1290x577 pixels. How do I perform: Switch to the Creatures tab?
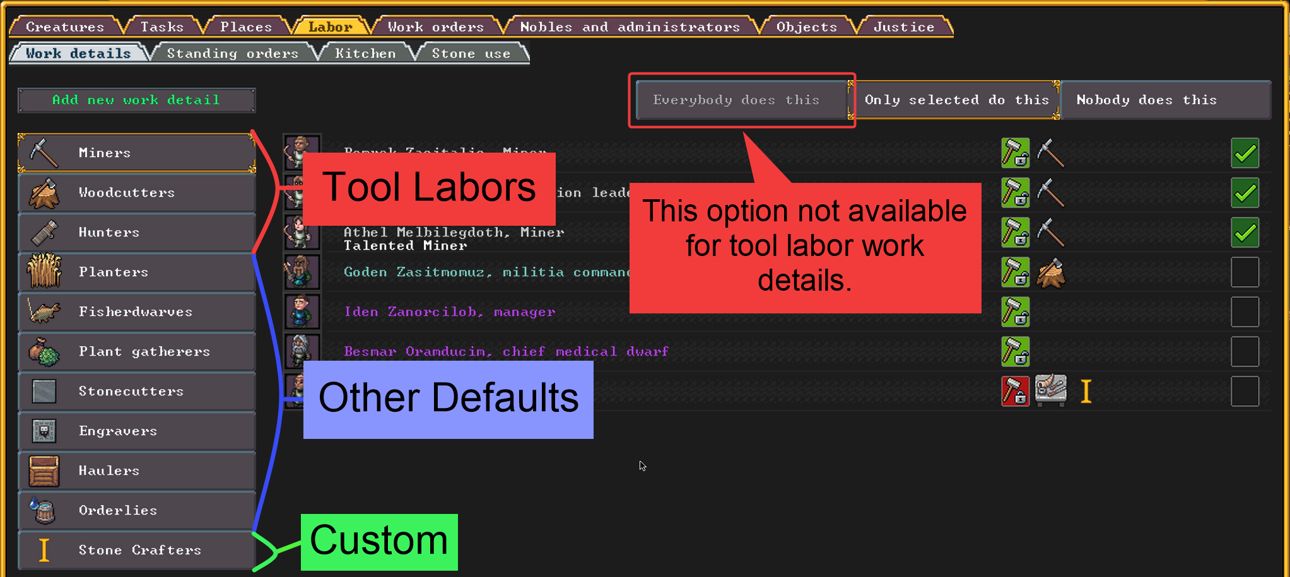(64, 26)
